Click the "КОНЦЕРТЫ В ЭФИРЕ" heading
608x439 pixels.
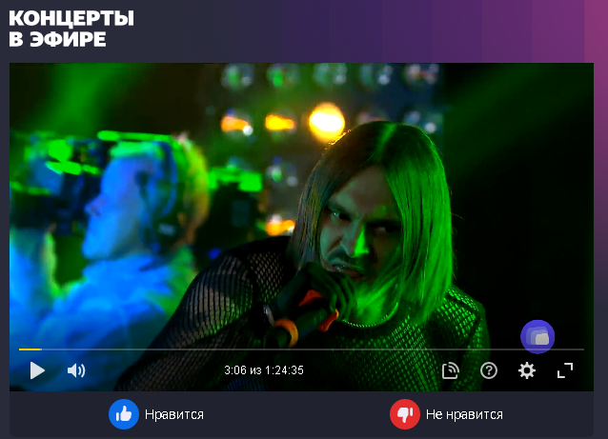coord(71,29)
